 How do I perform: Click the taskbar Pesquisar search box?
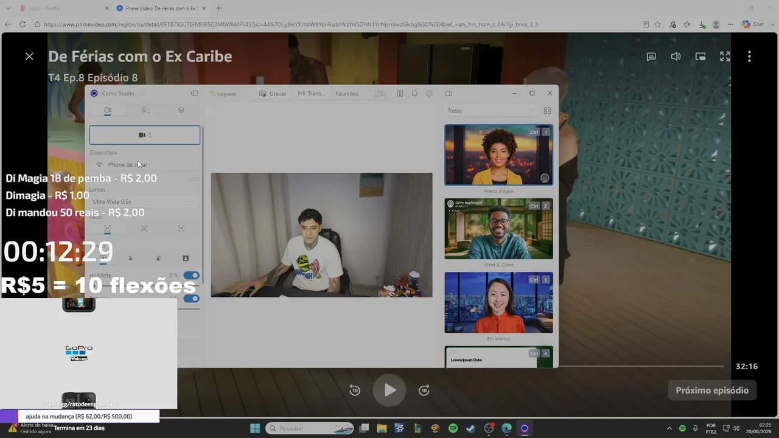(310, 428)
